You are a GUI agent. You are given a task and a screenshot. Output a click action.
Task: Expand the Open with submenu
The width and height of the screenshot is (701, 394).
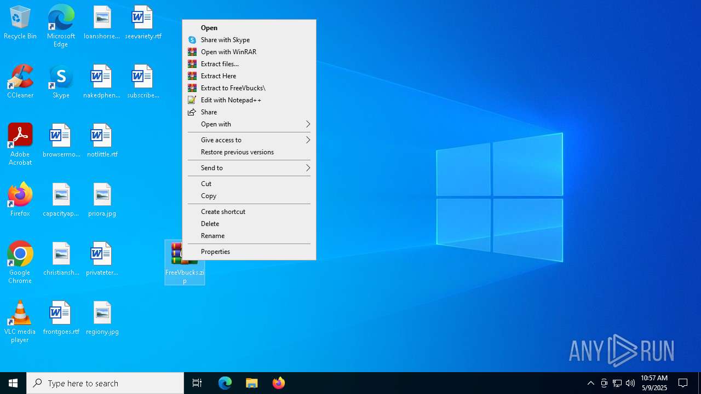[249, 124]
